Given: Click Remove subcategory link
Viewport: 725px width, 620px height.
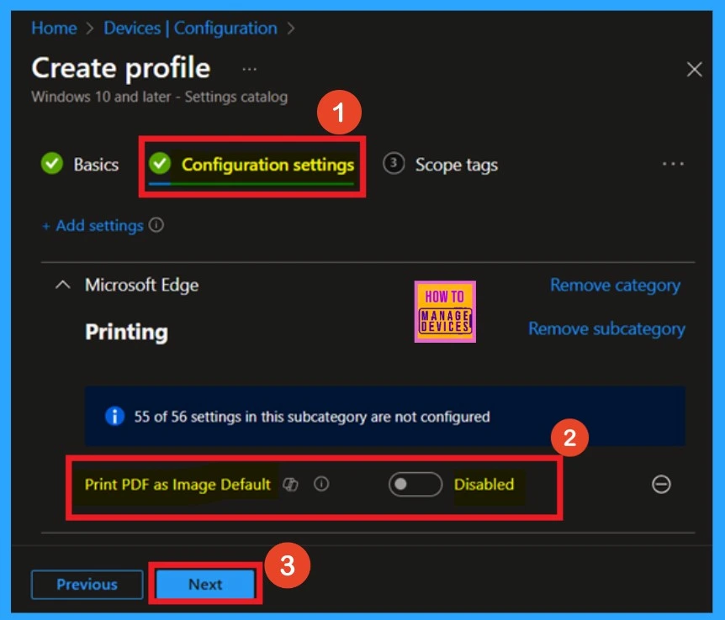Looking at the screenshot, I should 606,329.
